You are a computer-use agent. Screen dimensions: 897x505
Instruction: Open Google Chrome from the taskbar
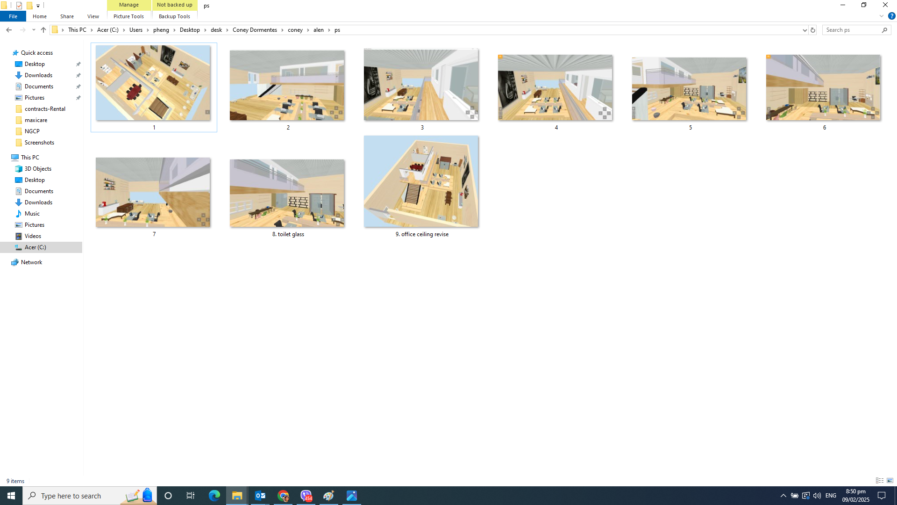(283, 496)
